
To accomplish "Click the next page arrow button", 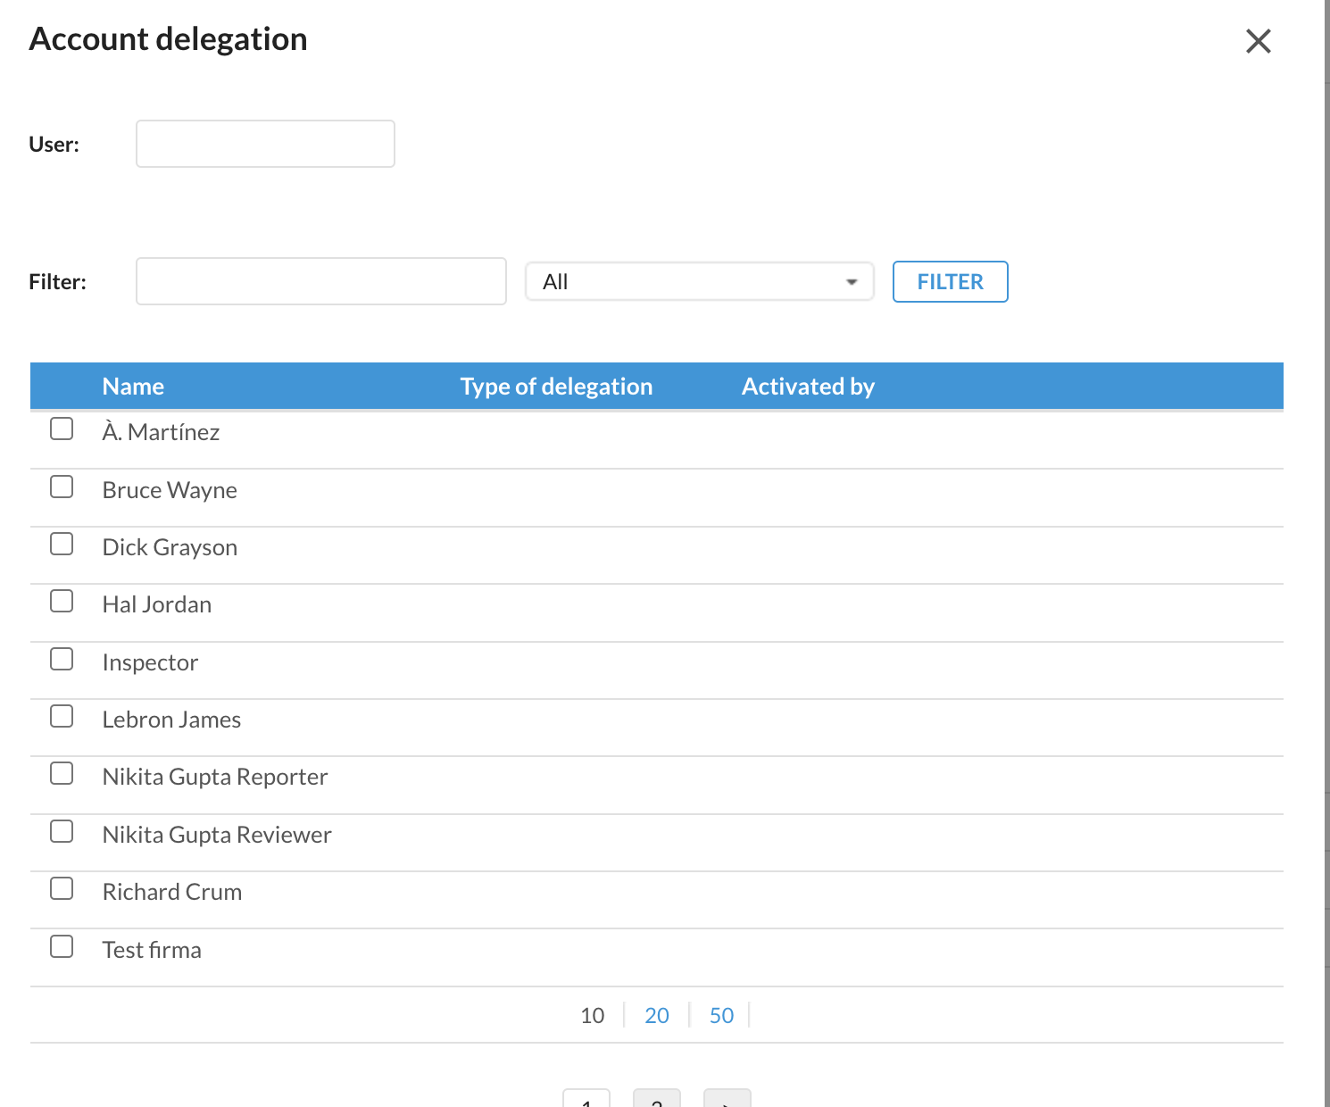I will [x=727, y=1100].
